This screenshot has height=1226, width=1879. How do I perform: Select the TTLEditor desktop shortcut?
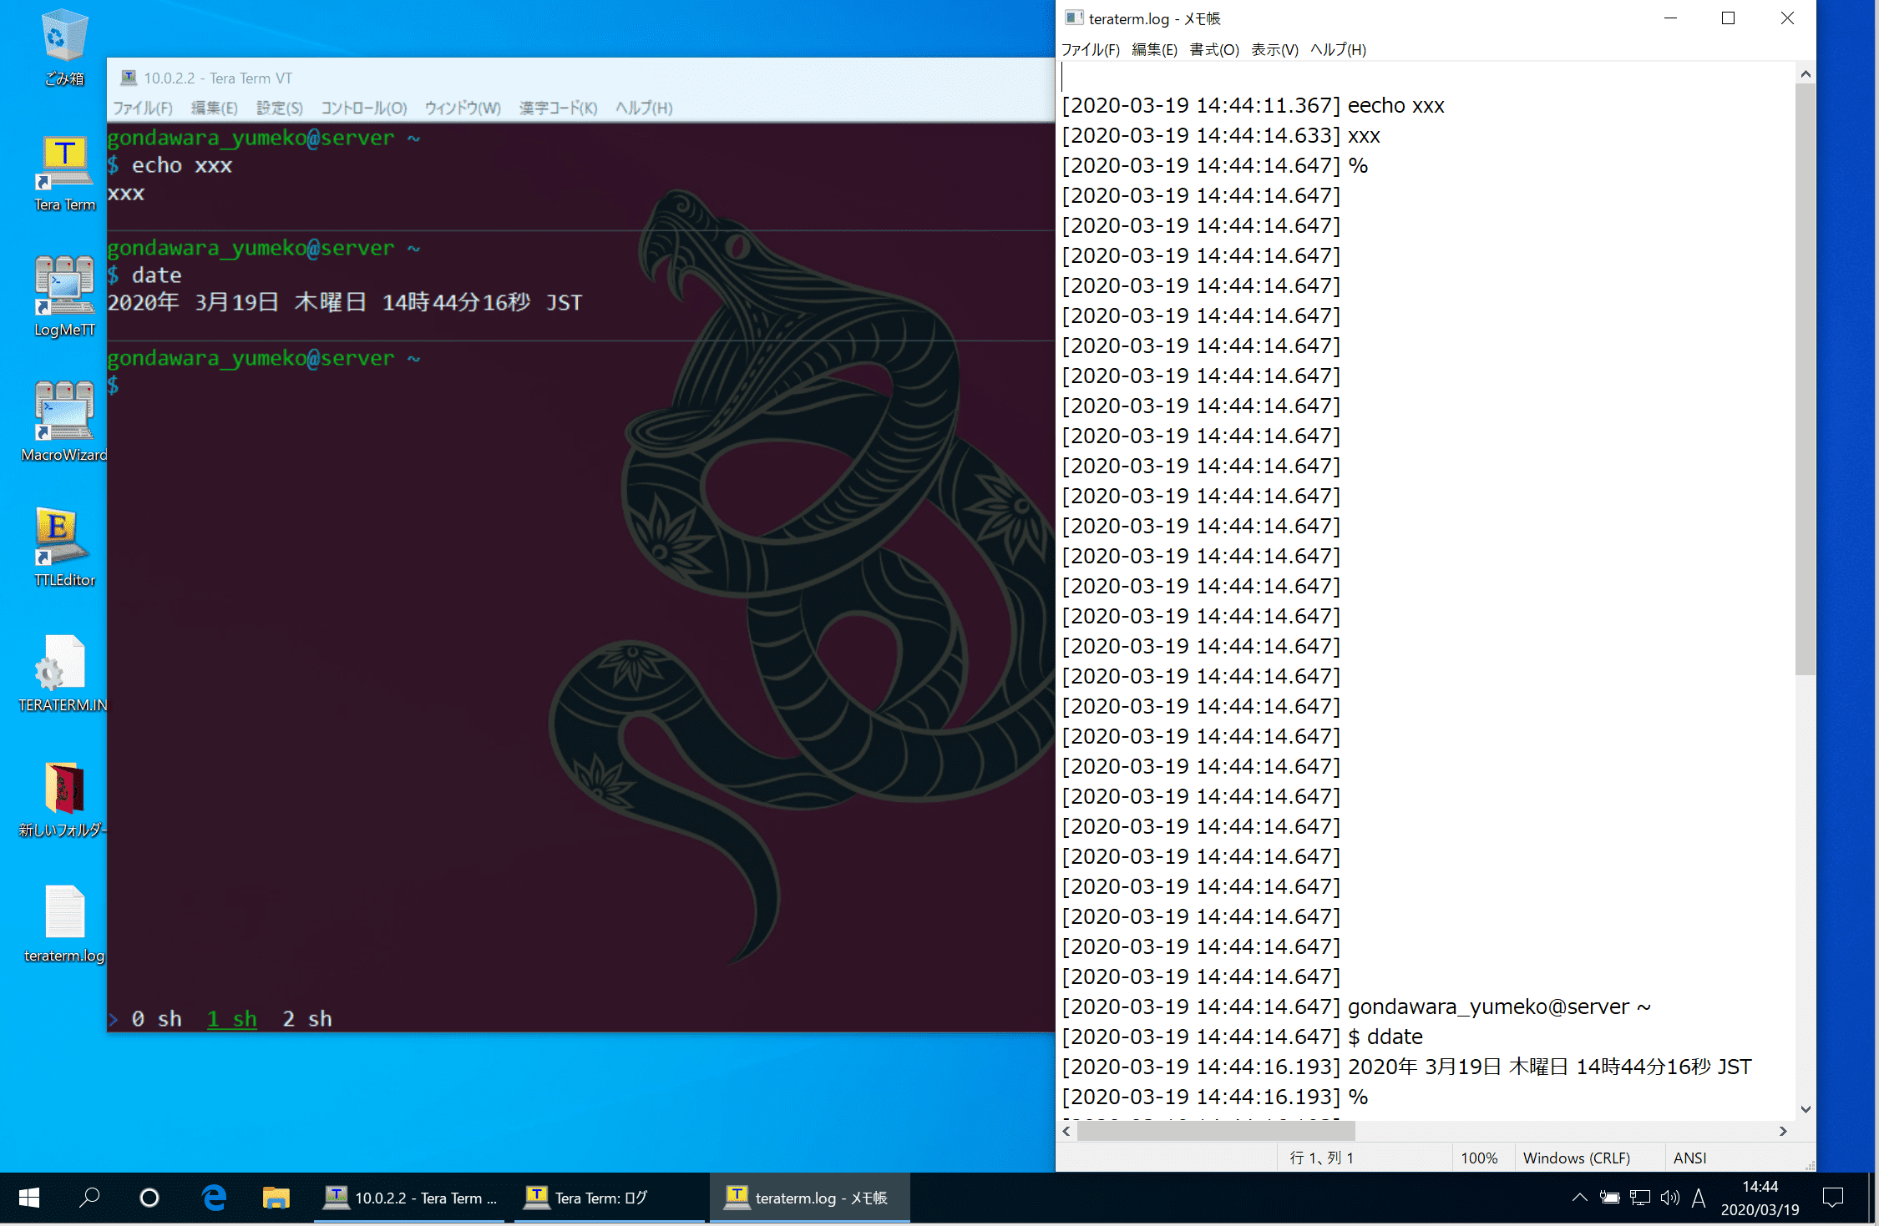(x=64, y=547)
